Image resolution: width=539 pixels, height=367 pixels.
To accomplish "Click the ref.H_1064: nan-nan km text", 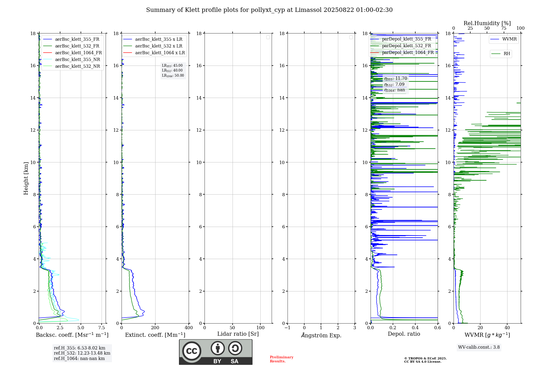I will click(79, 359).
